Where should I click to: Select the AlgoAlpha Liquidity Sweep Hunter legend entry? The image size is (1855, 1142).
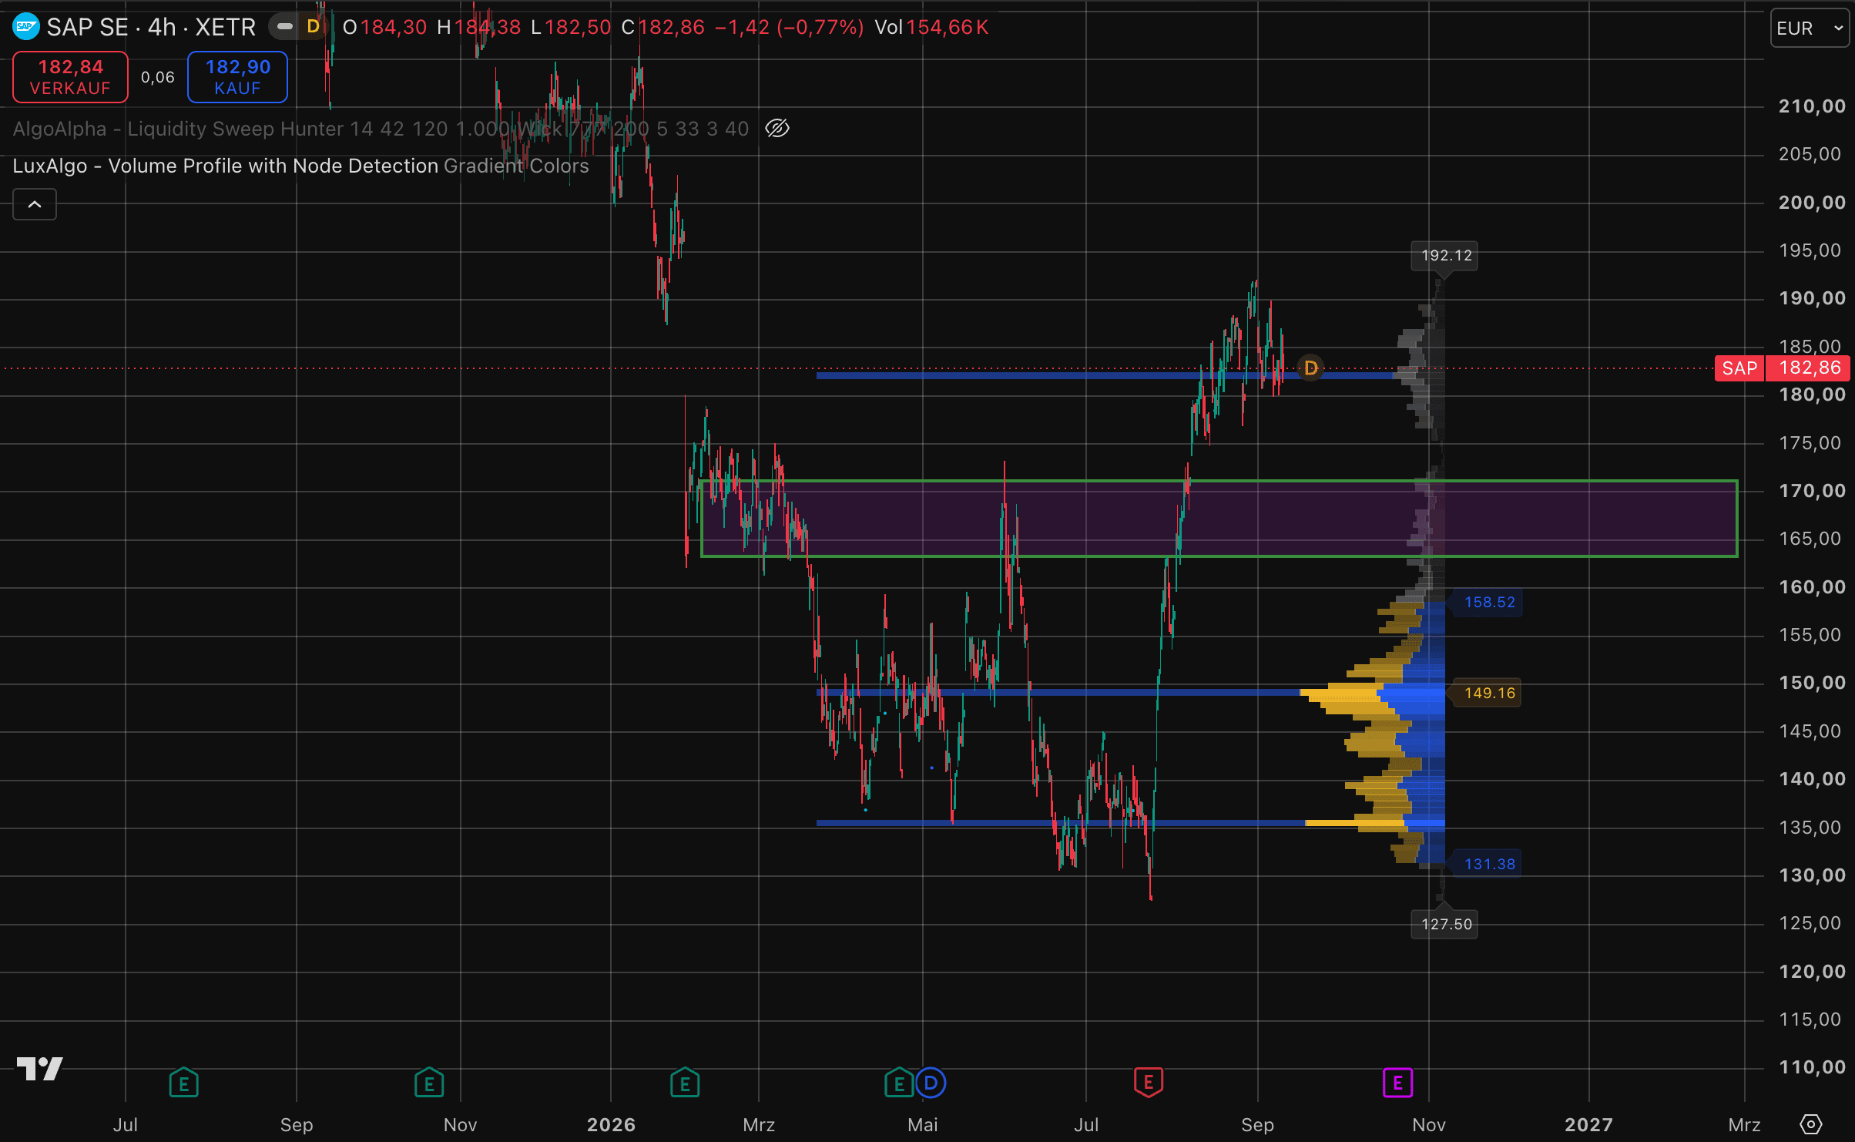381,129
